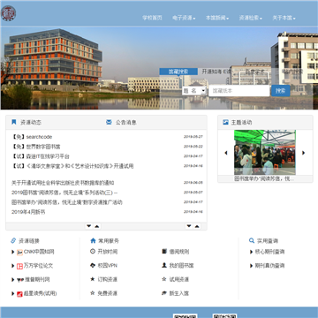Open the 2019年4月新书 announcement
The image size is (318, 318).
[x=28, y=212]
